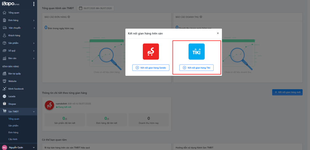Viewport: 310px width, 150px height.
Task: Collapse the Sàn TMĐT submenu chevron
Action: point(34,111)
